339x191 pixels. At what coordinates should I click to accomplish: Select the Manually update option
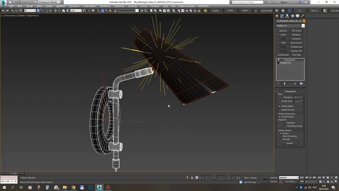(x=281, y=139)
